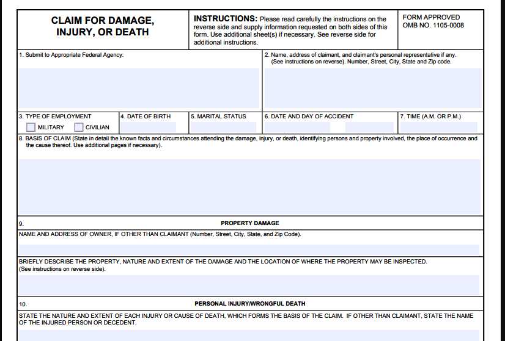
Task: Click the Submit to Appropriate Federal Agency field
Action: click(x=139, y=88)
